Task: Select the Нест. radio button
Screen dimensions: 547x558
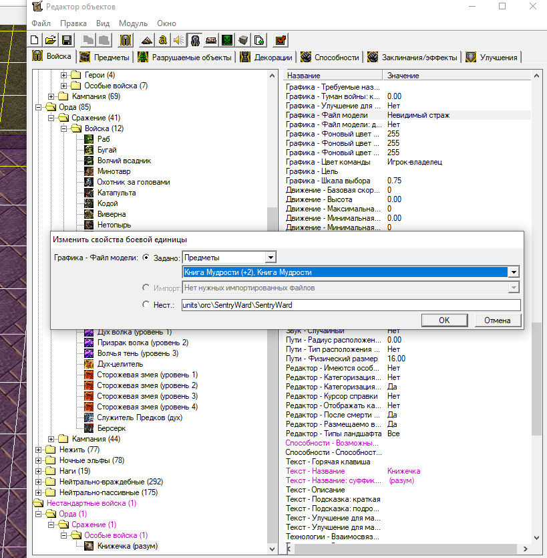Action: (x=146, y=304)
